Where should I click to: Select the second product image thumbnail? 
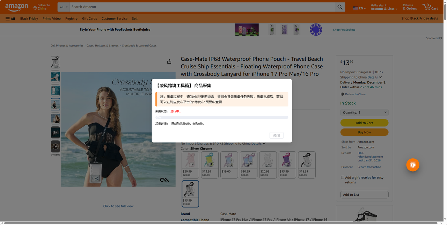coord(55,76)
